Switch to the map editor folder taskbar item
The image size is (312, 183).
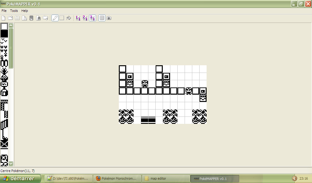tap(166, 178)
